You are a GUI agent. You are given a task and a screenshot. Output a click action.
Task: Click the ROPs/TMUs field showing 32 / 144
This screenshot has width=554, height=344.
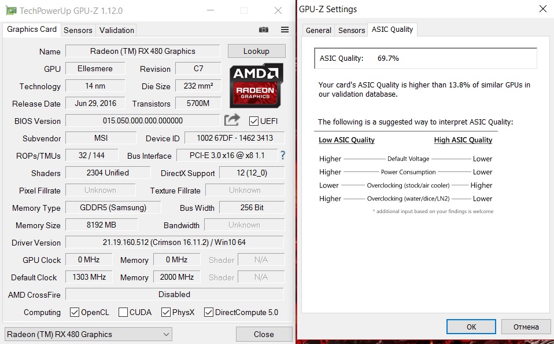tap(92, 155)
